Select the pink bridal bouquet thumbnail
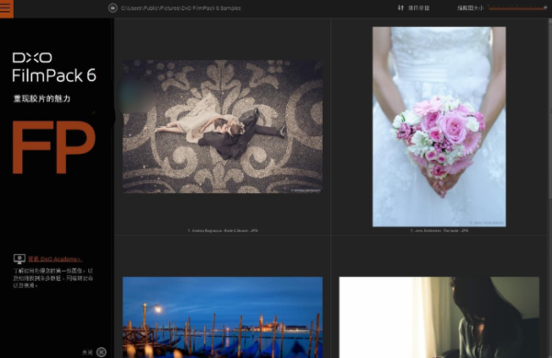This screenshot has height=358, width=552. click(439, 127)
